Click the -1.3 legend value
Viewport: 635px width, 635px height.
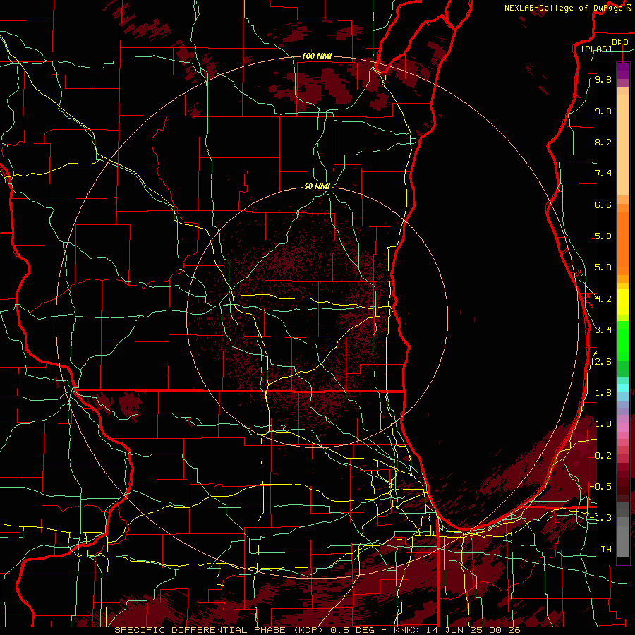click(x=601, y=518)
